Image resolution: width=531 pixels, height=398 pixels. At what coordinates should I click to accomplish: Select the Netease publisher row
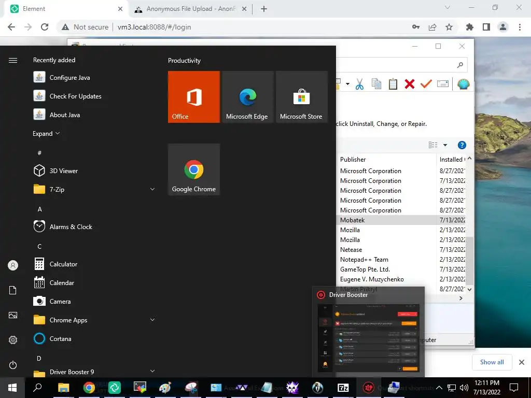click(401, 249)
